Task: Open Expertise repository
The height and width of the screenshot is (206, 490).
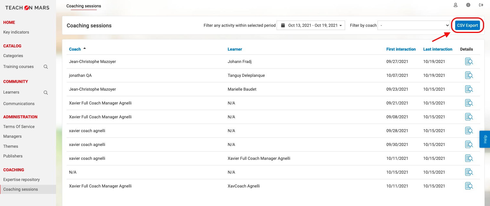Action: 22,180
